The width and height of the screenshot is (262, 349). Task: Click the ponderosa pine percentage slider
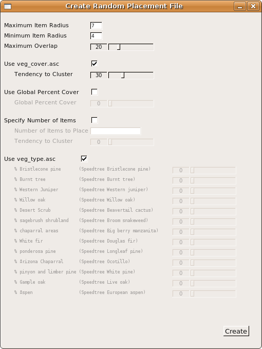click(213, 252)
